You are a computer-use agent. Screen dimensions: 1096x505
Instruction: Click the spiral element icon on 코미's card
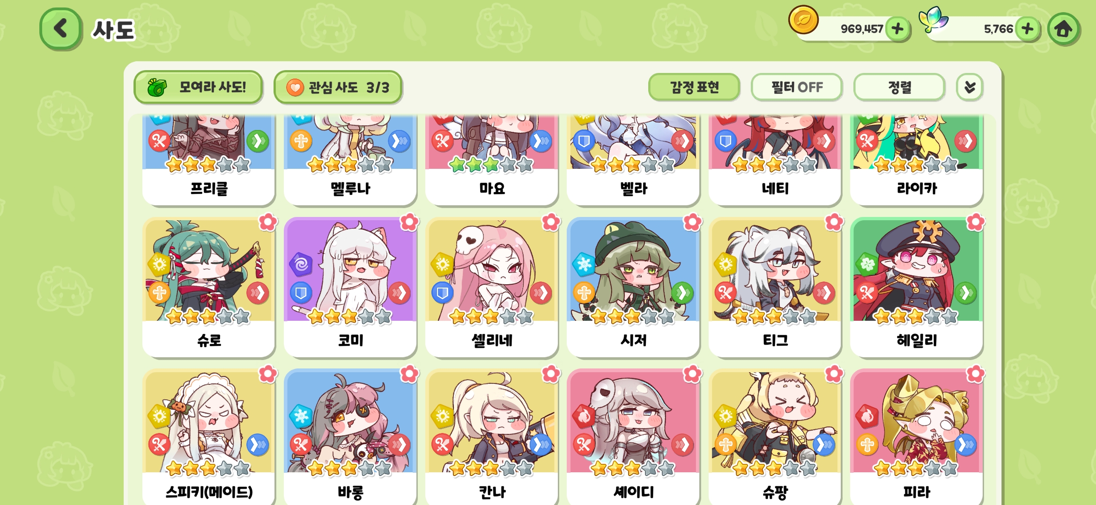301,264
